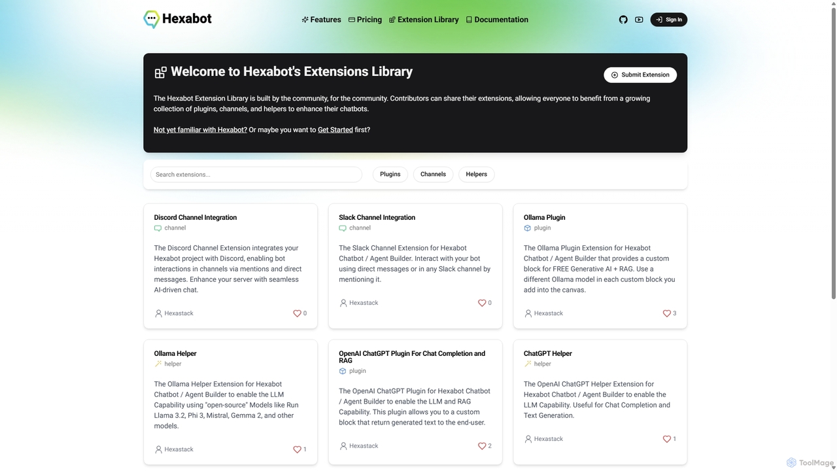
Task: Click the channel icon under Slack Channel Integration
Action: coord(343,228)
